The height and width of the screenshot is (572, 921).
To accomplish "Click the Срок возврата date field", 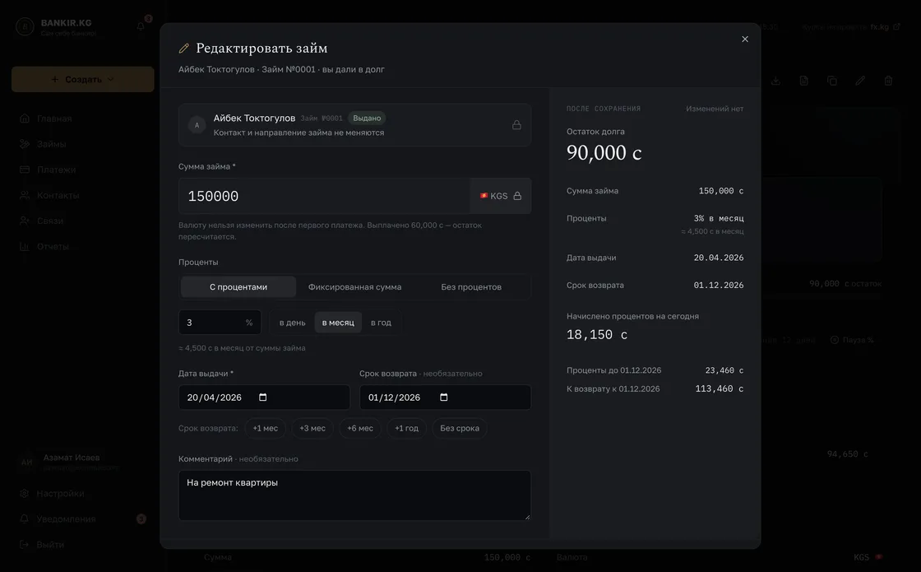I will click(445, 398).
